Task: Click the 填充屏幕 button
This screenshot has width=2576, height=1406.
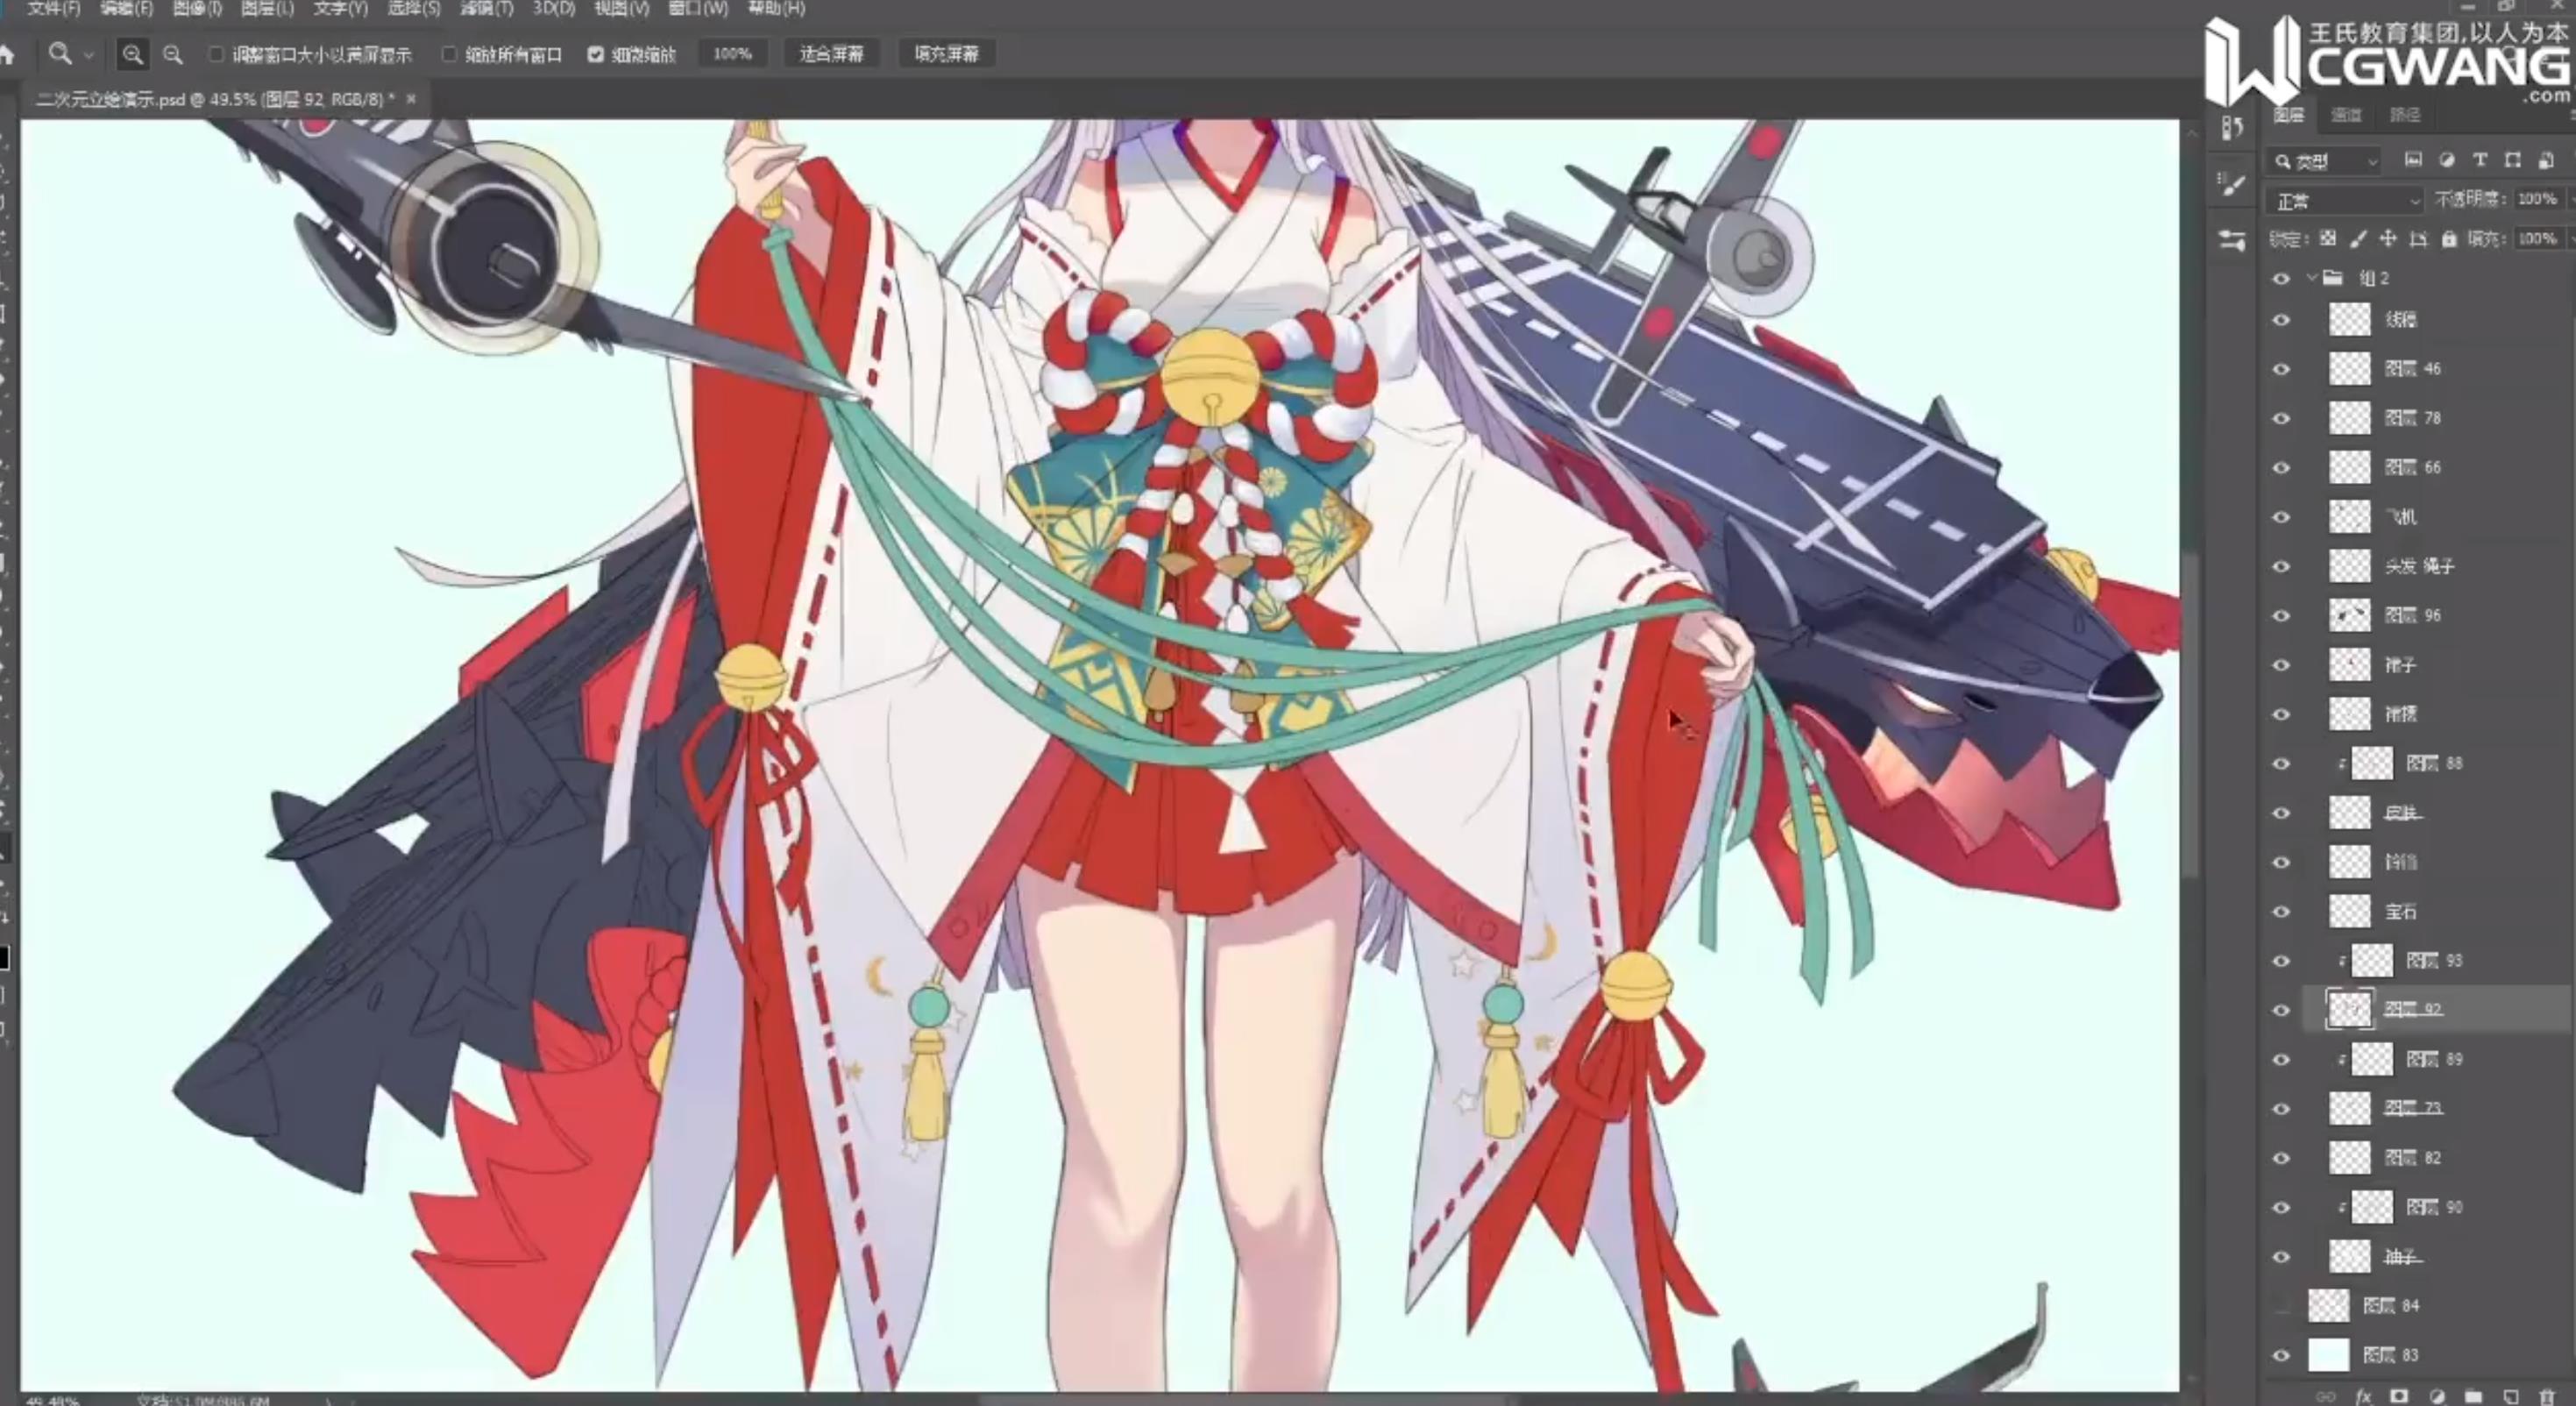Action: click(x=946, y=54)
